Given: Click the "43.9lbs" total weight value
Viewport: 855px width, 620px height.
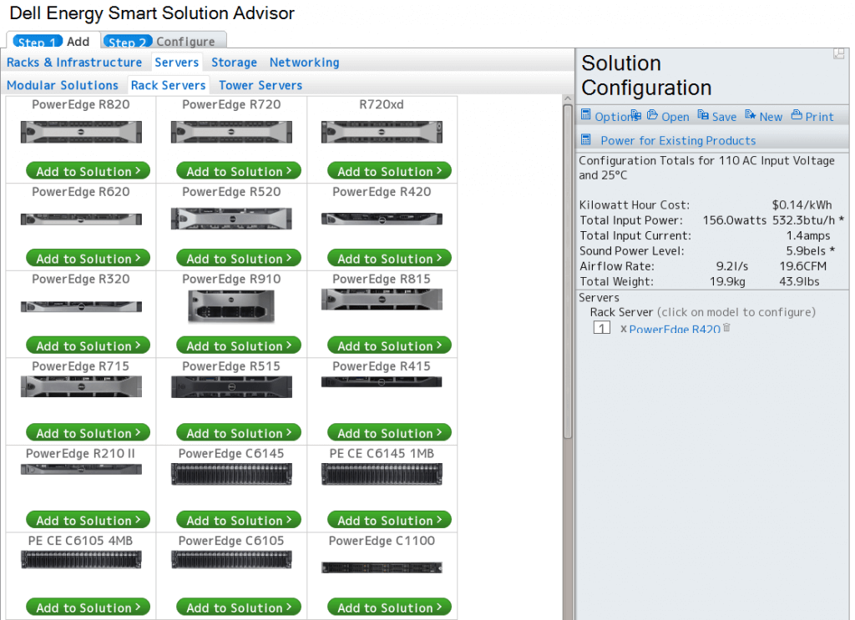Looking at the screenshot, I should 799,281.
